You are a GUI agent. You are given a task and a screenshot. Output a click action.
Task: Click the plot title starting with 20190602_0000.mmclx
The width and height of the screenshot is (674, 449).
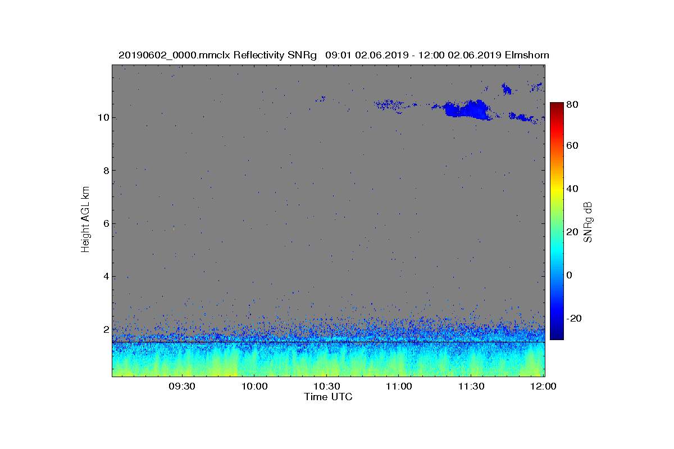pyautogui.click(x=334, y=55)
